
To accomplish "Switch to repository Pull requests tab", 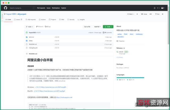I will click(x=31, y=20).
